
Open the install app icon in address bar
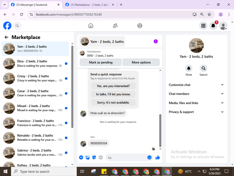(194, 15)
